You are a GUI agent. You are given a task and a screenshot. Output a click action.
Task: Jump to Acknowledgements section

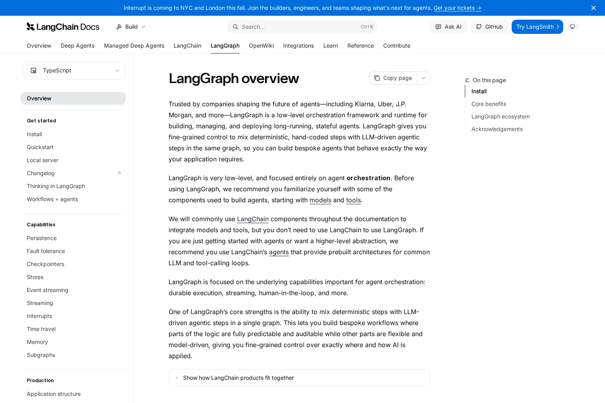pyautogui.click(x=497, y=129)
